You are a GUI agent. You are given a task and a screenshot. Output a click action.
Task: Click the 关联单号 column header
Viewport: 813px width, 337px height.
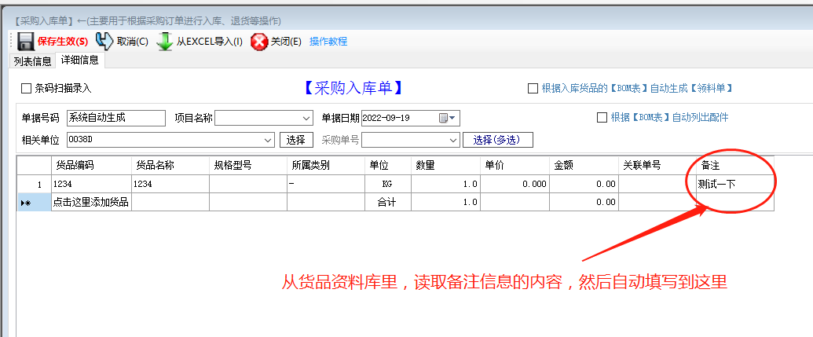point(657,166)
